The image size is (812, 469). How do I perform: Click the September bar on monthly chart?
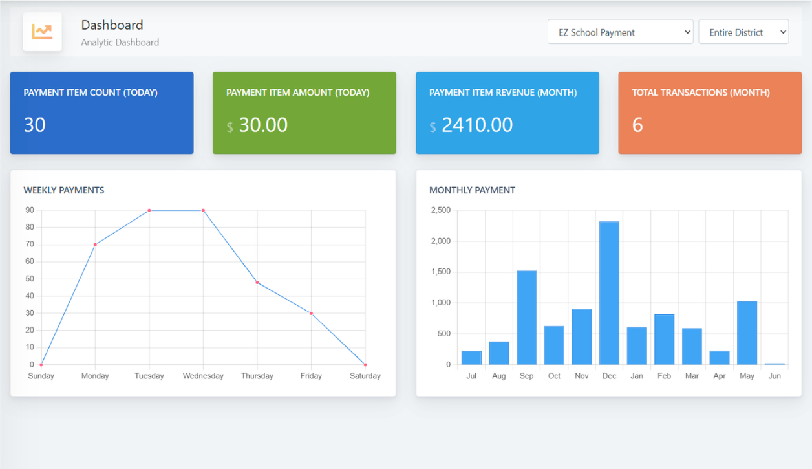coord(526,317)
